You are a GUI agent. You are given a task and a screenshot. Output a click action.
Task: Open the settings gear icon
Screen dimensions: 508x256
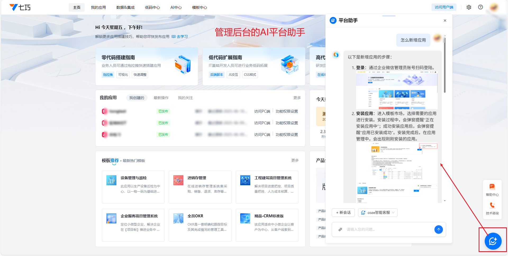tap(469, 7)
